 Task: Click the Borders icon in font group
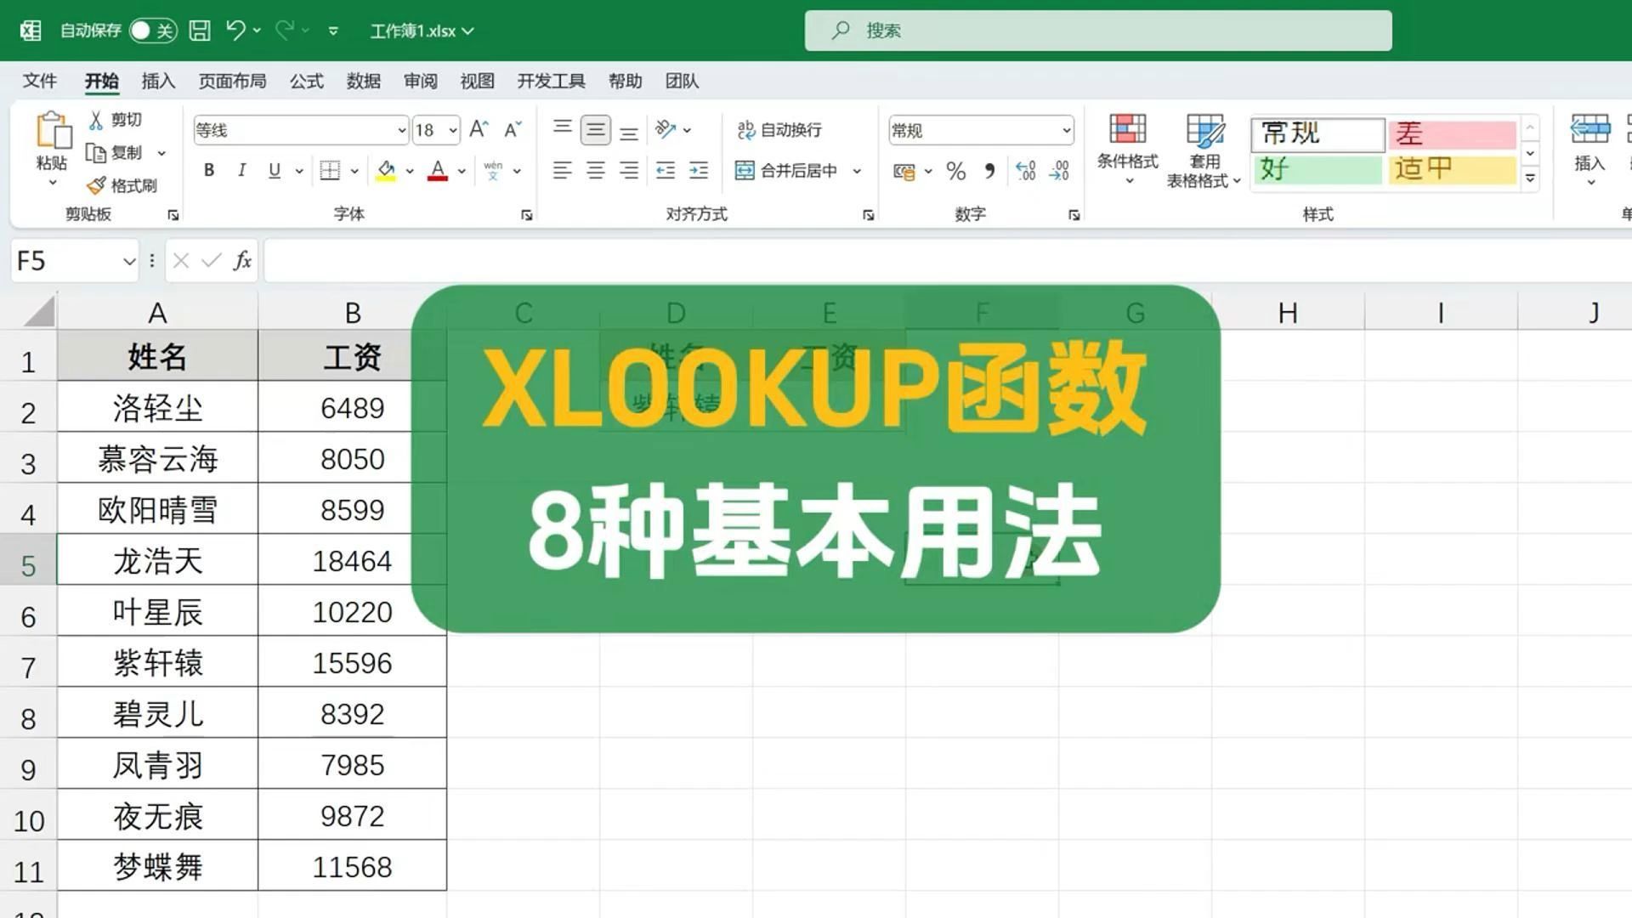click(330, 171)
